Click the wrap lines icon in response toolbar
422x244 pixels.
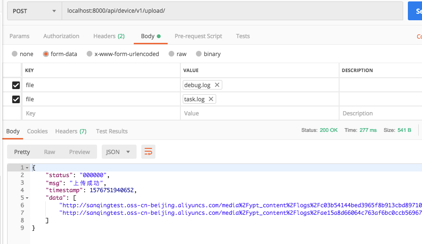(x=148, y=152)
